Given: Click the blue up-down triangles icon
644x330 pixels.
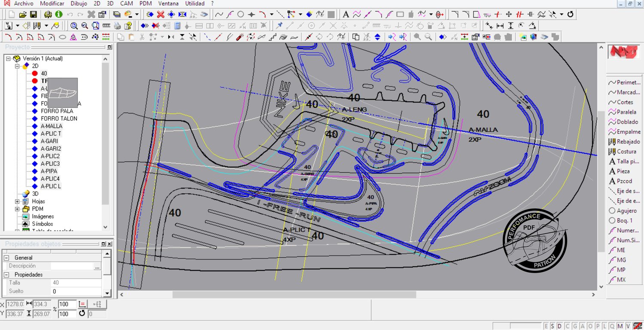Looking at the screenshot, I should pos(377,37).
